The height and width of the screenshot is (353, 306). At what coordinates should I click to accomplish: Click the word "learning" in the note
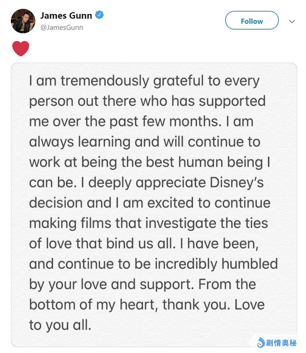point(104,142)
